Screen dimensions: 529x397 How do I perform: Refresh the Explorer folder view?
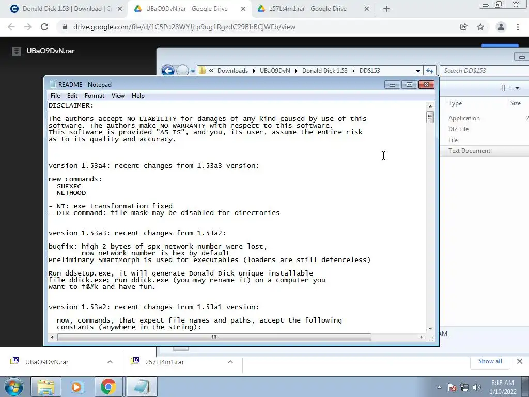click(x=429, y=71)
